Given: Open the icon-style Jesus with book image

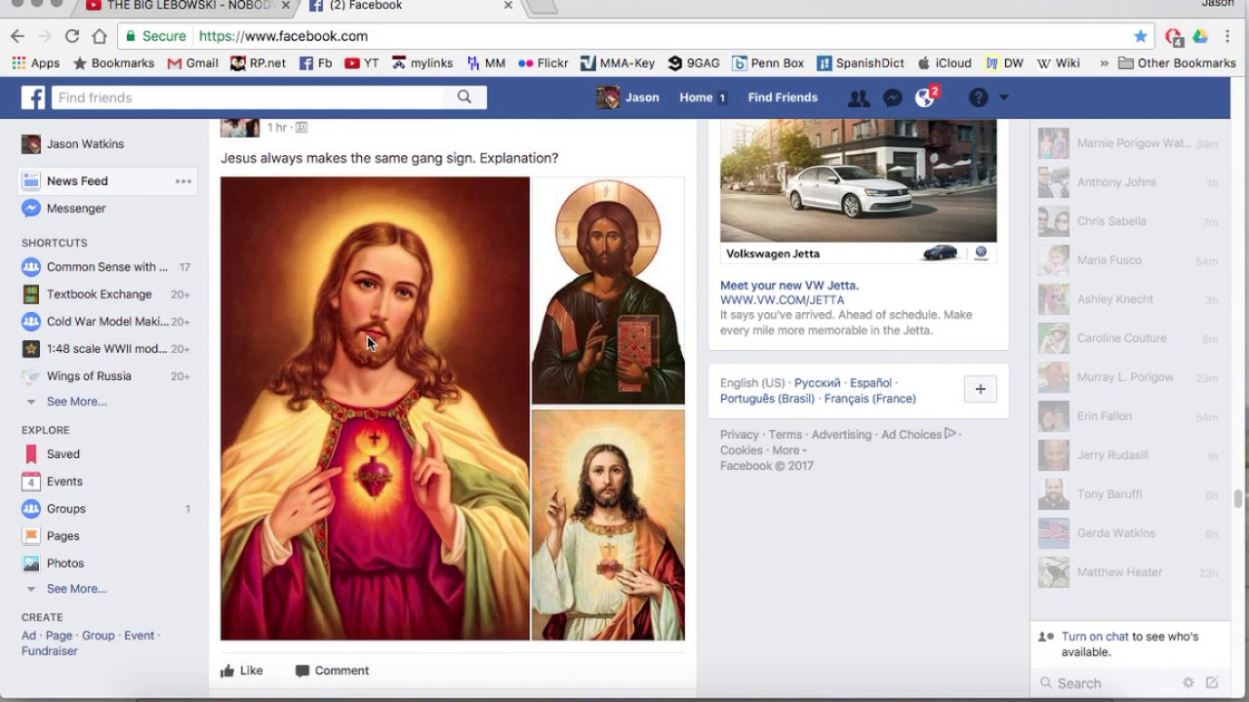Looking at the screenshot, I should tap(608, 291).
